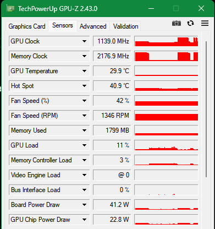Click the vertical scrollbar of sensor list
This screenshot has height=229, width=215.
[206, 109]
